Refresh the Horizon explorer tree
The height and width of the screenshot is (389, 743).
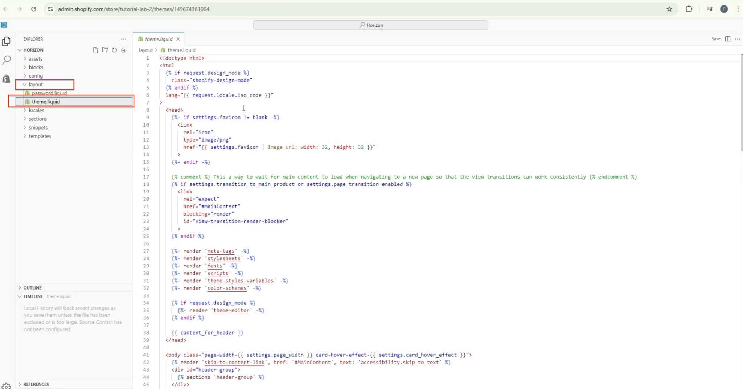(114, 50)
